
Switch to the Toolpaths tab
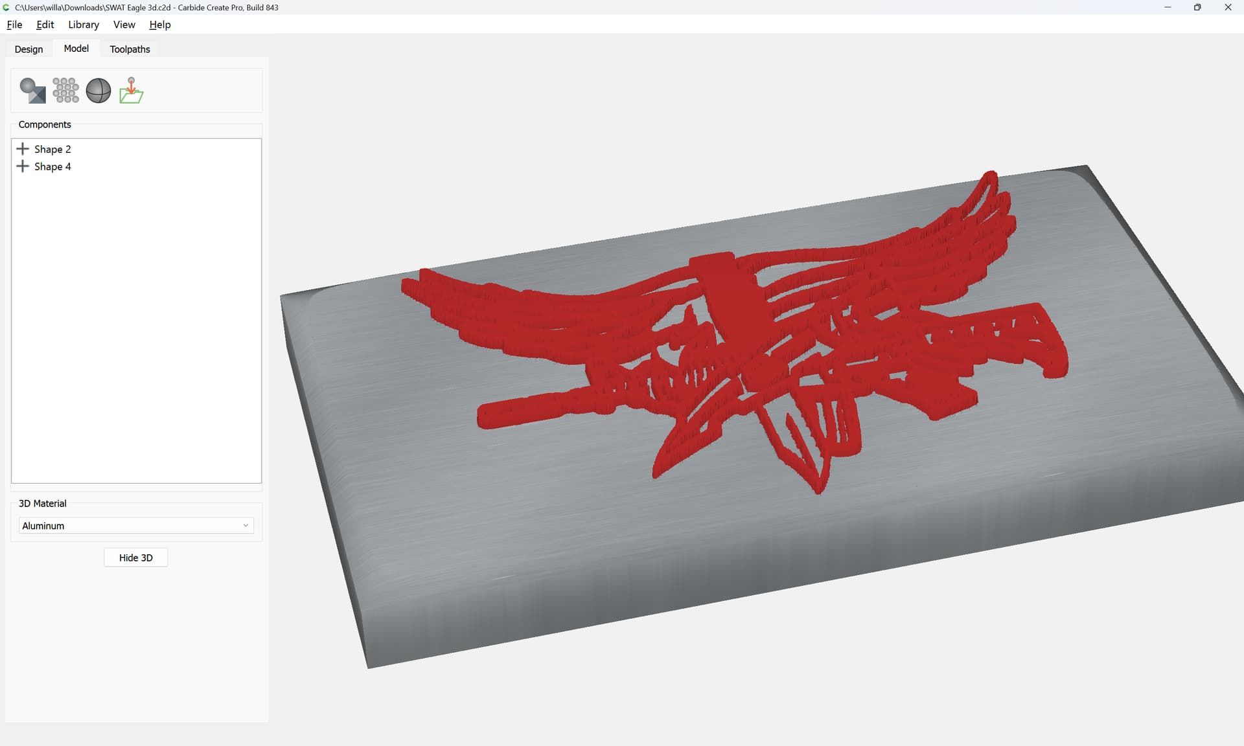click(x=130, y=49)
